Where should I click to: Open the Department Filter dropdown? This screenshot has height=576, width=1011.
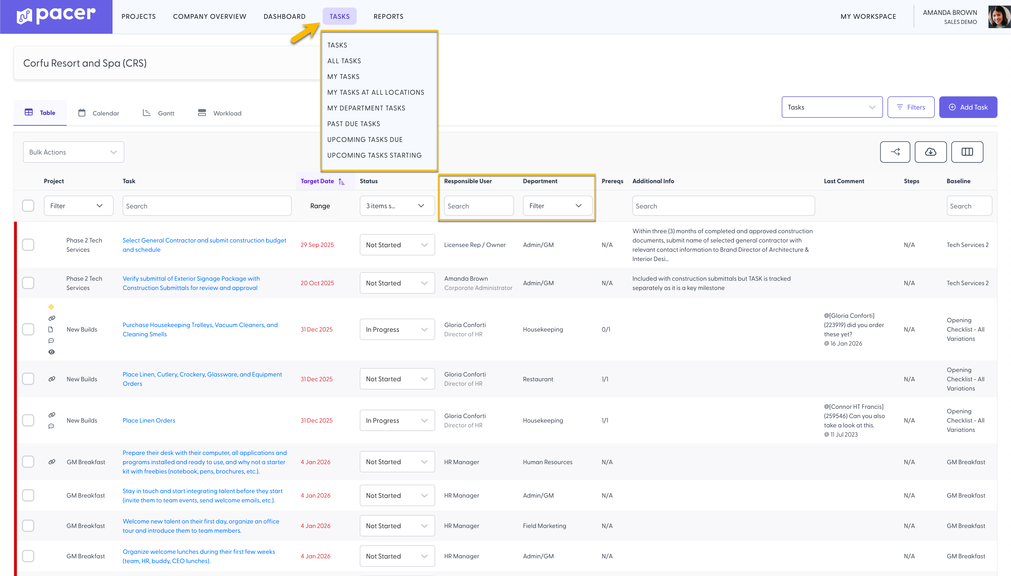tap(557, 206)
